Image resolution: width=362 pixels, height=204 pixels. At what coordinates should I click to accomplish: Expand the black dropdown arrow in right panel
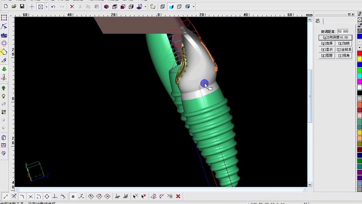pos(360,47)
